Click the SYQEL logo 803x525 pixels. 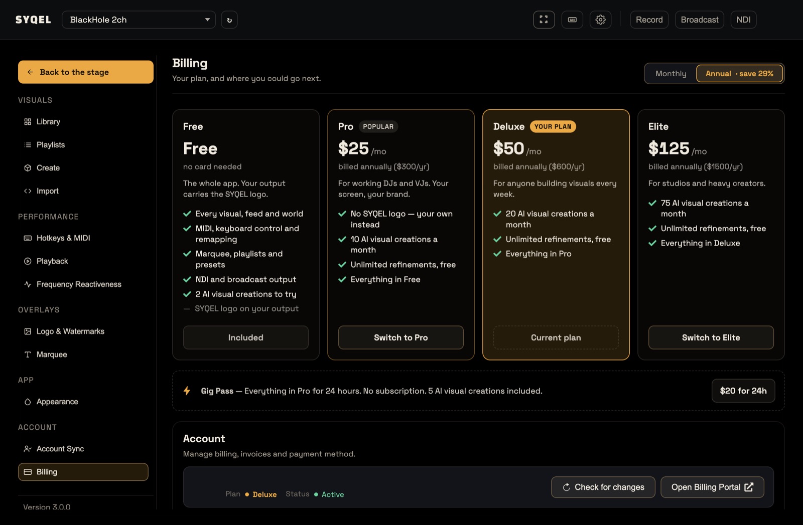point(33,20)
